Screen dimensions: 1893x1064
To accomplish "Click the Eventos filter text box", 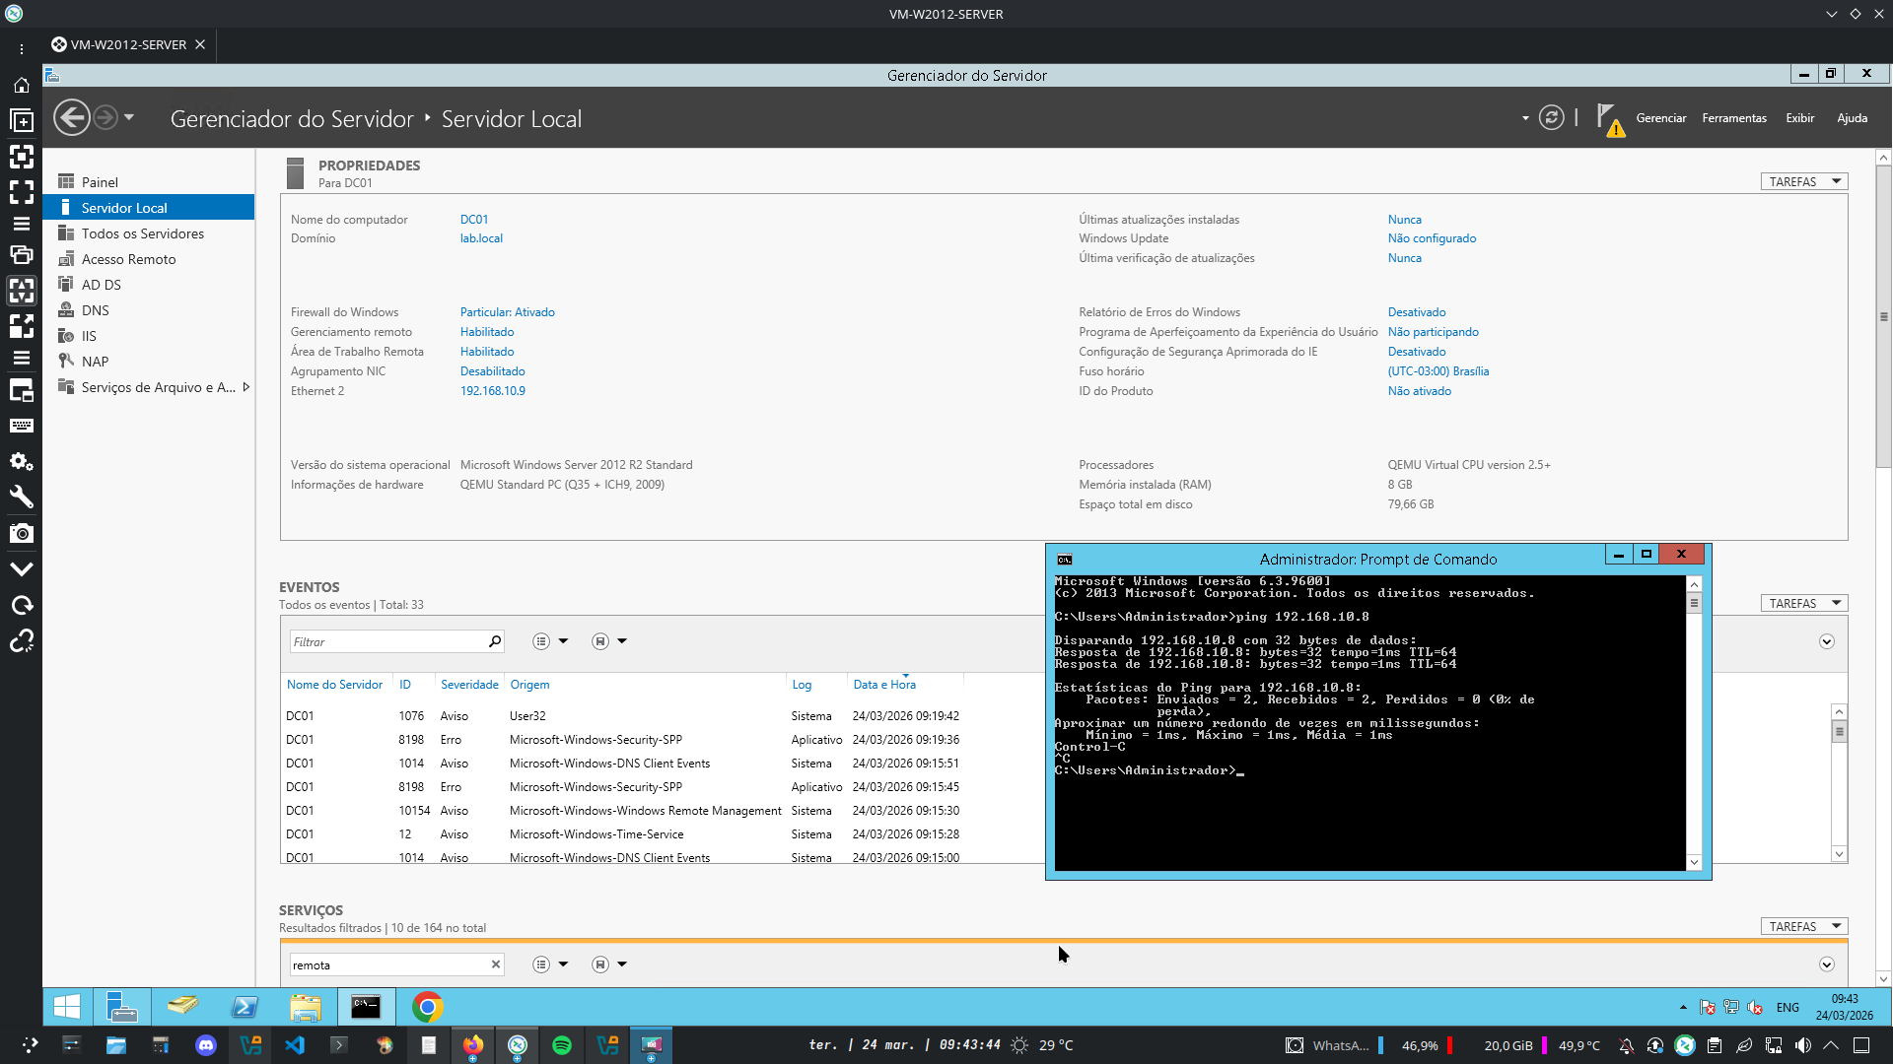I will click(x=386, y=642).
